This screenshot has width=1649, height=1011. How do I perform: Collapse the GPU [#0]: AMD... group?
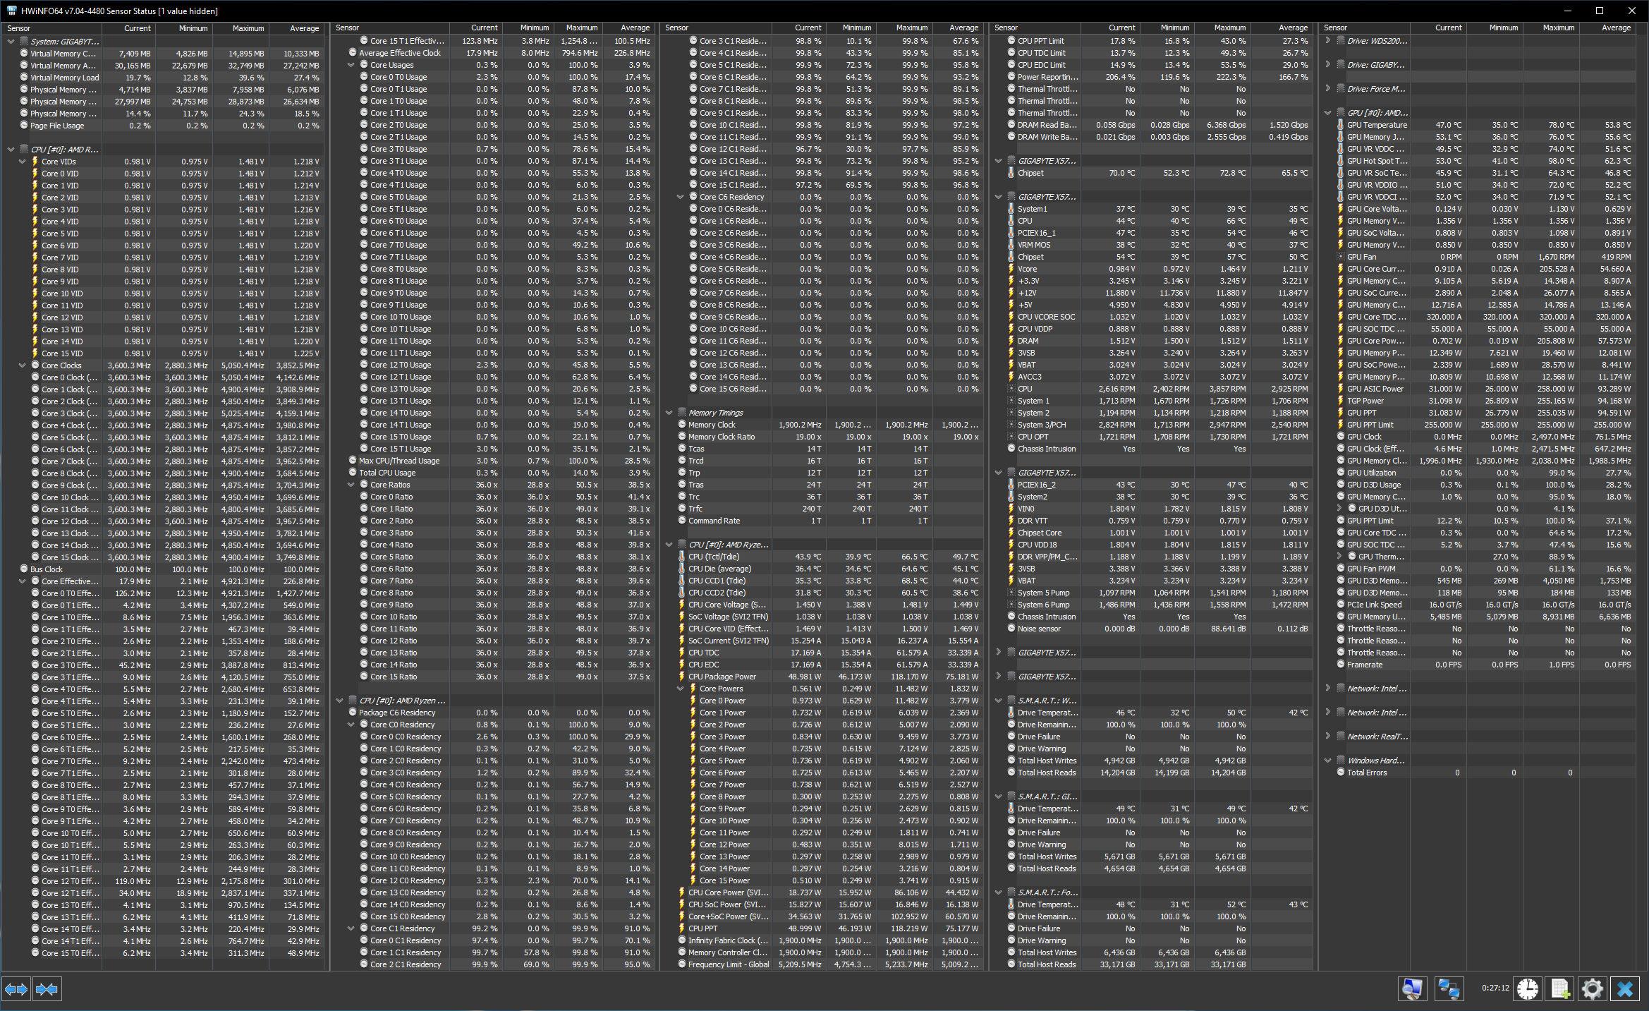click(1327, 113)
